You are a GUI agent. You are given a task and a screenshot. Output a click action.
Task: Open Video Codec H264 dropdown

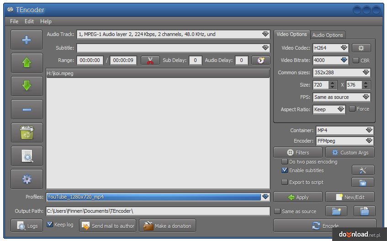pos(344,48)
